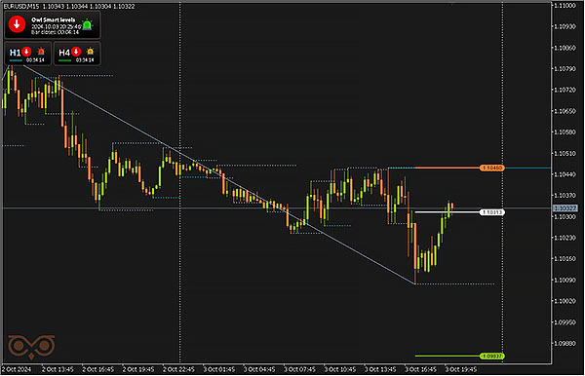Click the 1.09880 price axis label
Image resolution: width=585 pixels, height=376 pixels.
pos(565,343)
